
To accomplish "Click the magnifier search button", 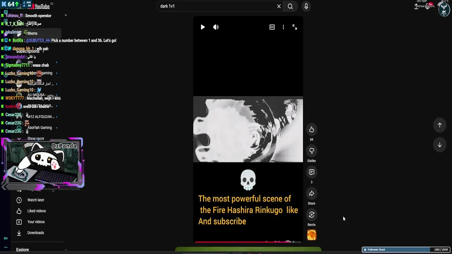I will (290, 6).
